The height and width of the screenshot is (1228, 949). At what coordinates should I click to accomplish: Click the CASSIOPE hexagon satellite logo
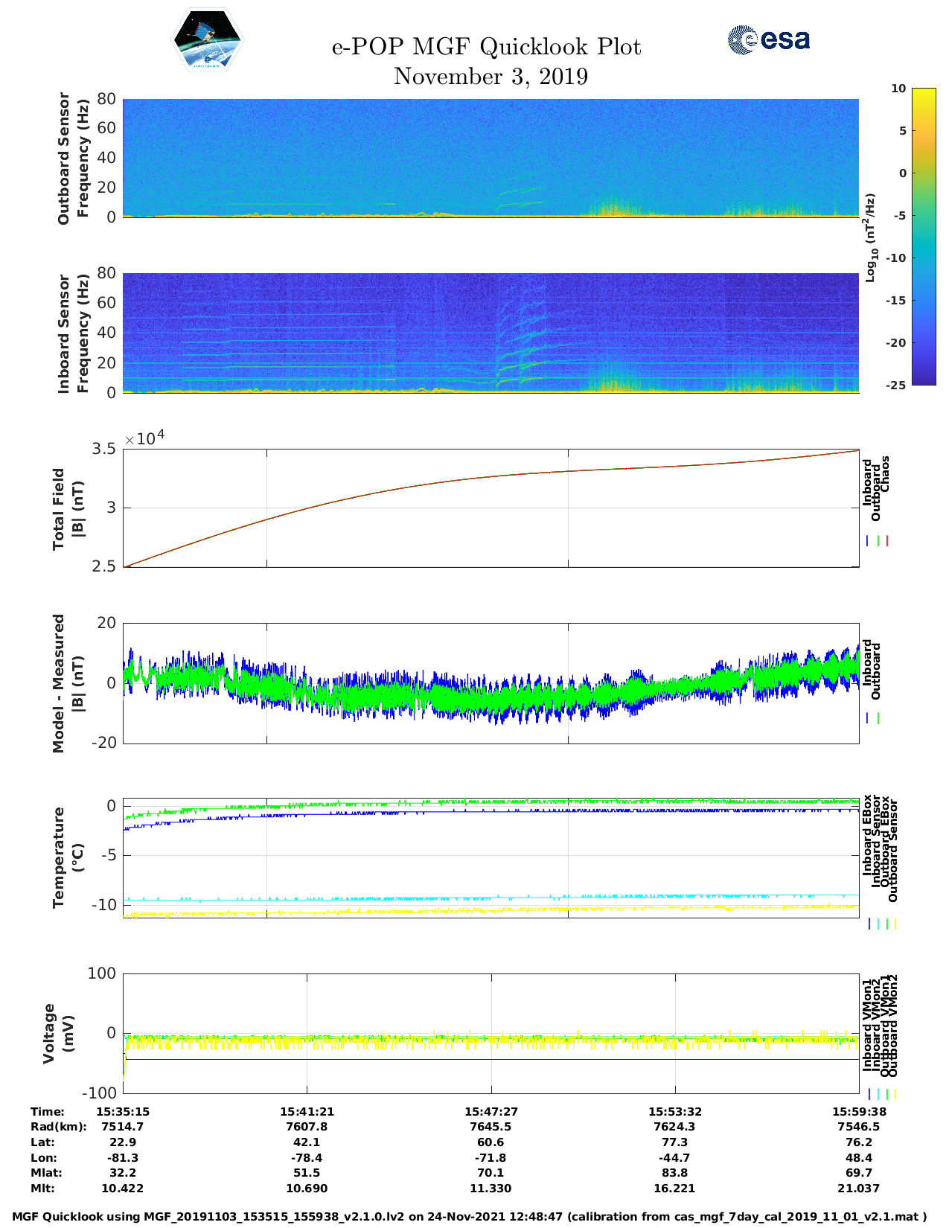207,40
